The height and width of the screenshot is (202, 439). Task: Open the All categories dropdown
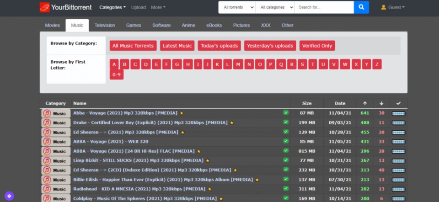[275, 7]
